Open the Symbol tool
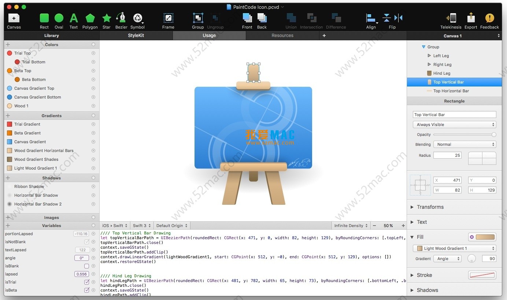507x300 pixels. point(138,18)
